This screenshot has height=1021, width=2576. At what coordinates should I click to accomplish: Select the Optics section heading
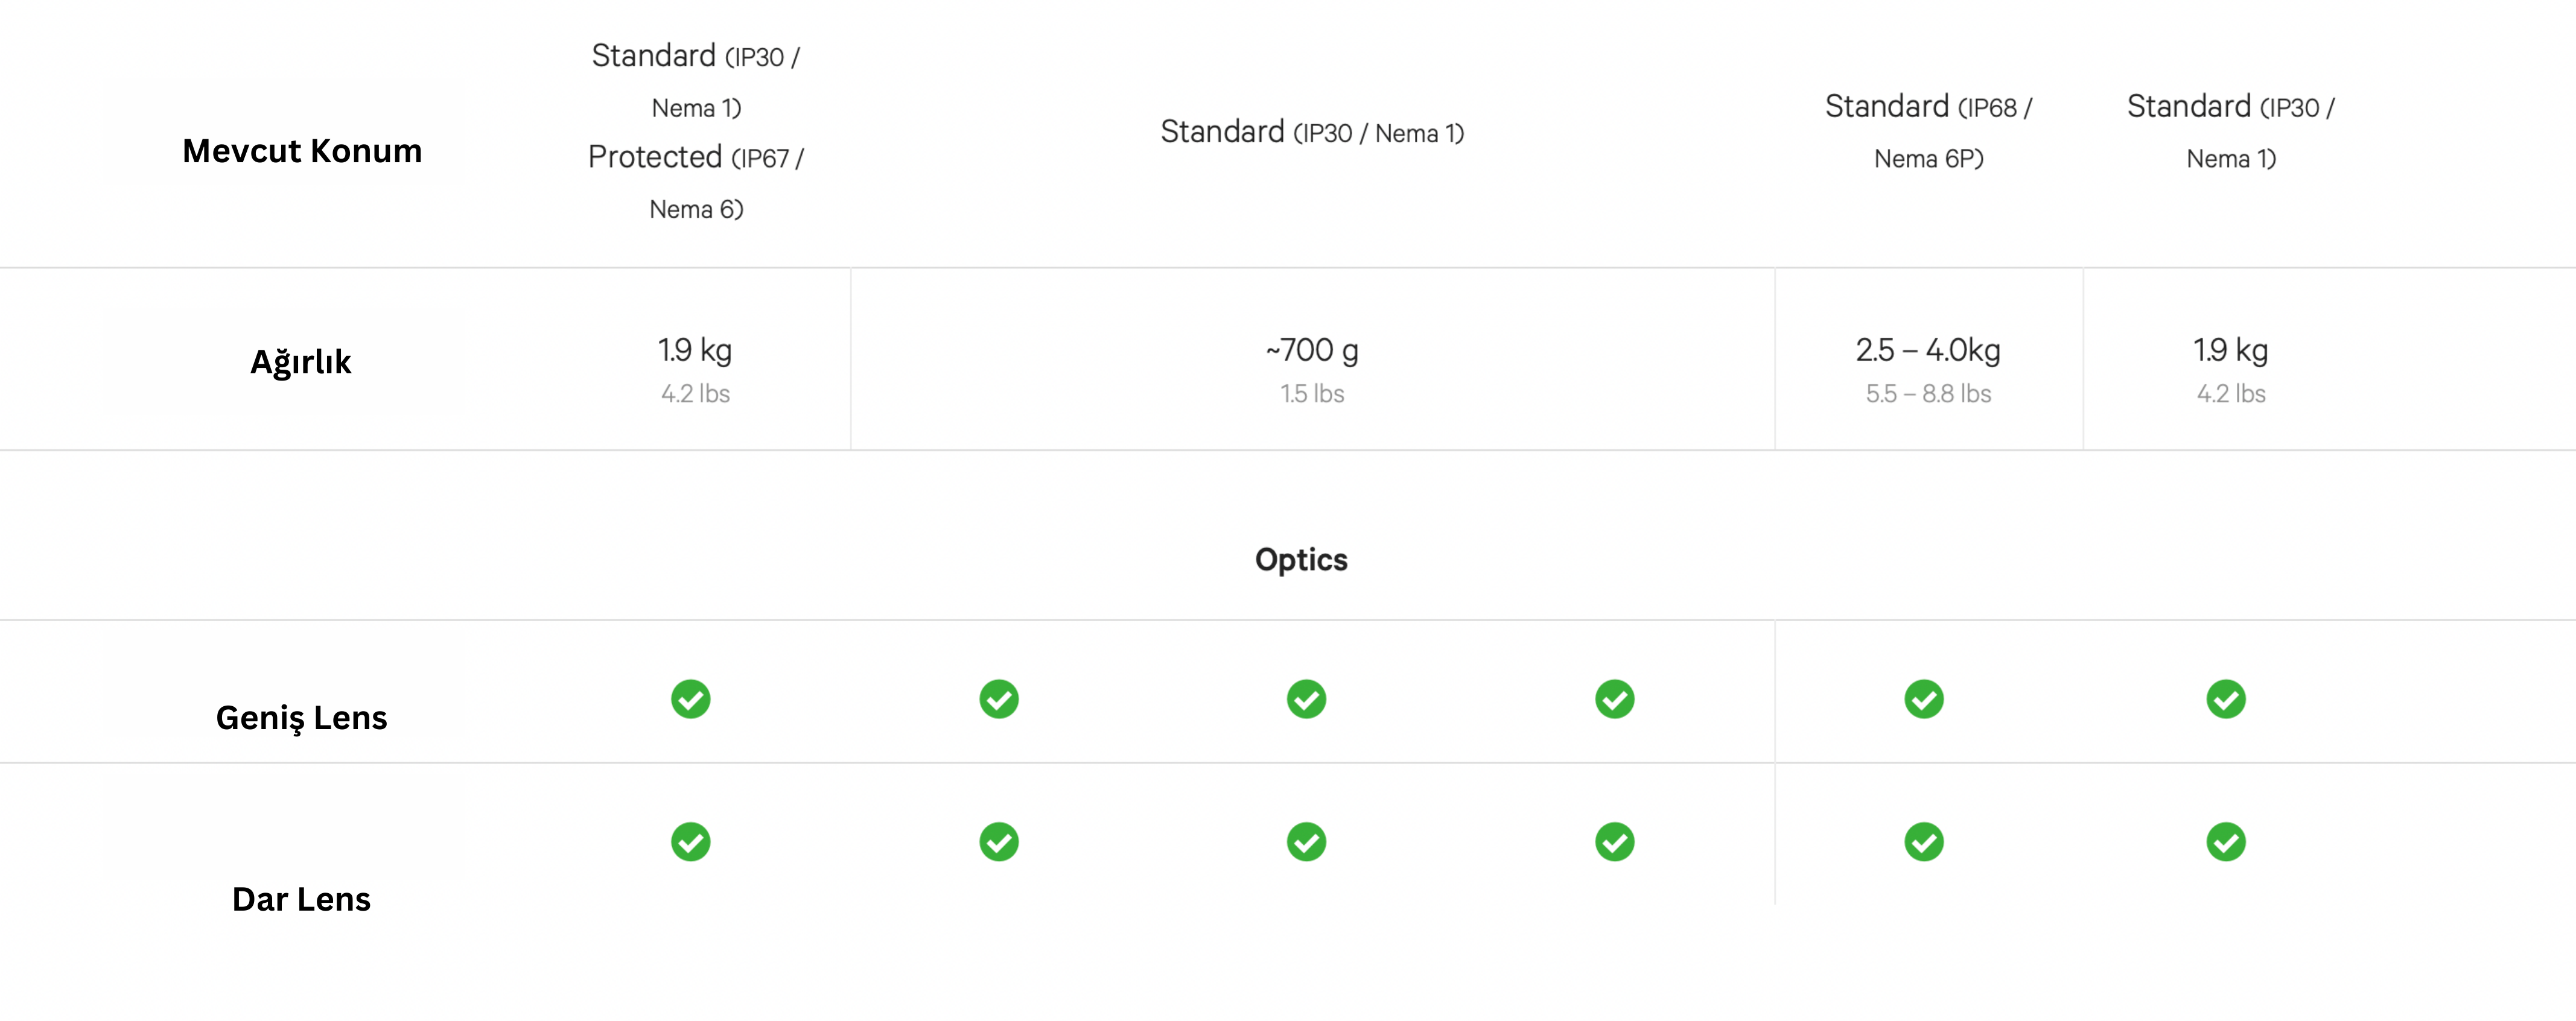[1301, 560]
